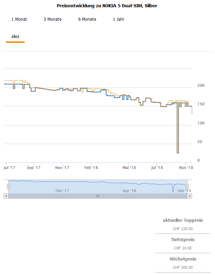Viewport: 215px width, 275px height.
Task: Show the 6 Monate price history
Action: (87, 19)
